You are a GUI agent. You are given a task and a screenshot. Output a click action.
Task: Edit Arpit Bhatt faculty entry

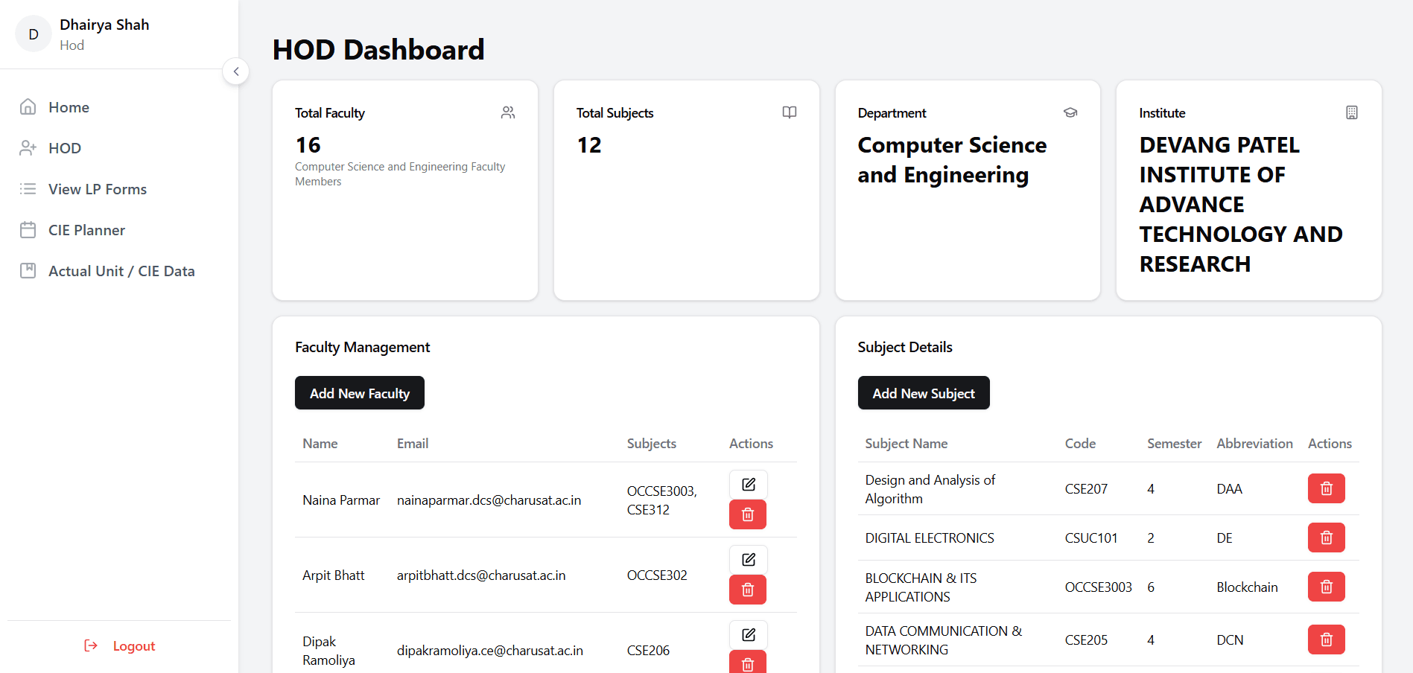[748, 560]
